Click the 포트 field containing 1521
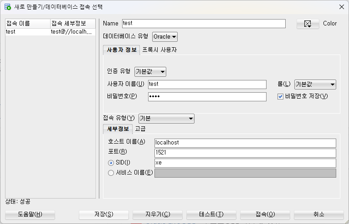Screen dimensions: 349x224 pos(245,153)
